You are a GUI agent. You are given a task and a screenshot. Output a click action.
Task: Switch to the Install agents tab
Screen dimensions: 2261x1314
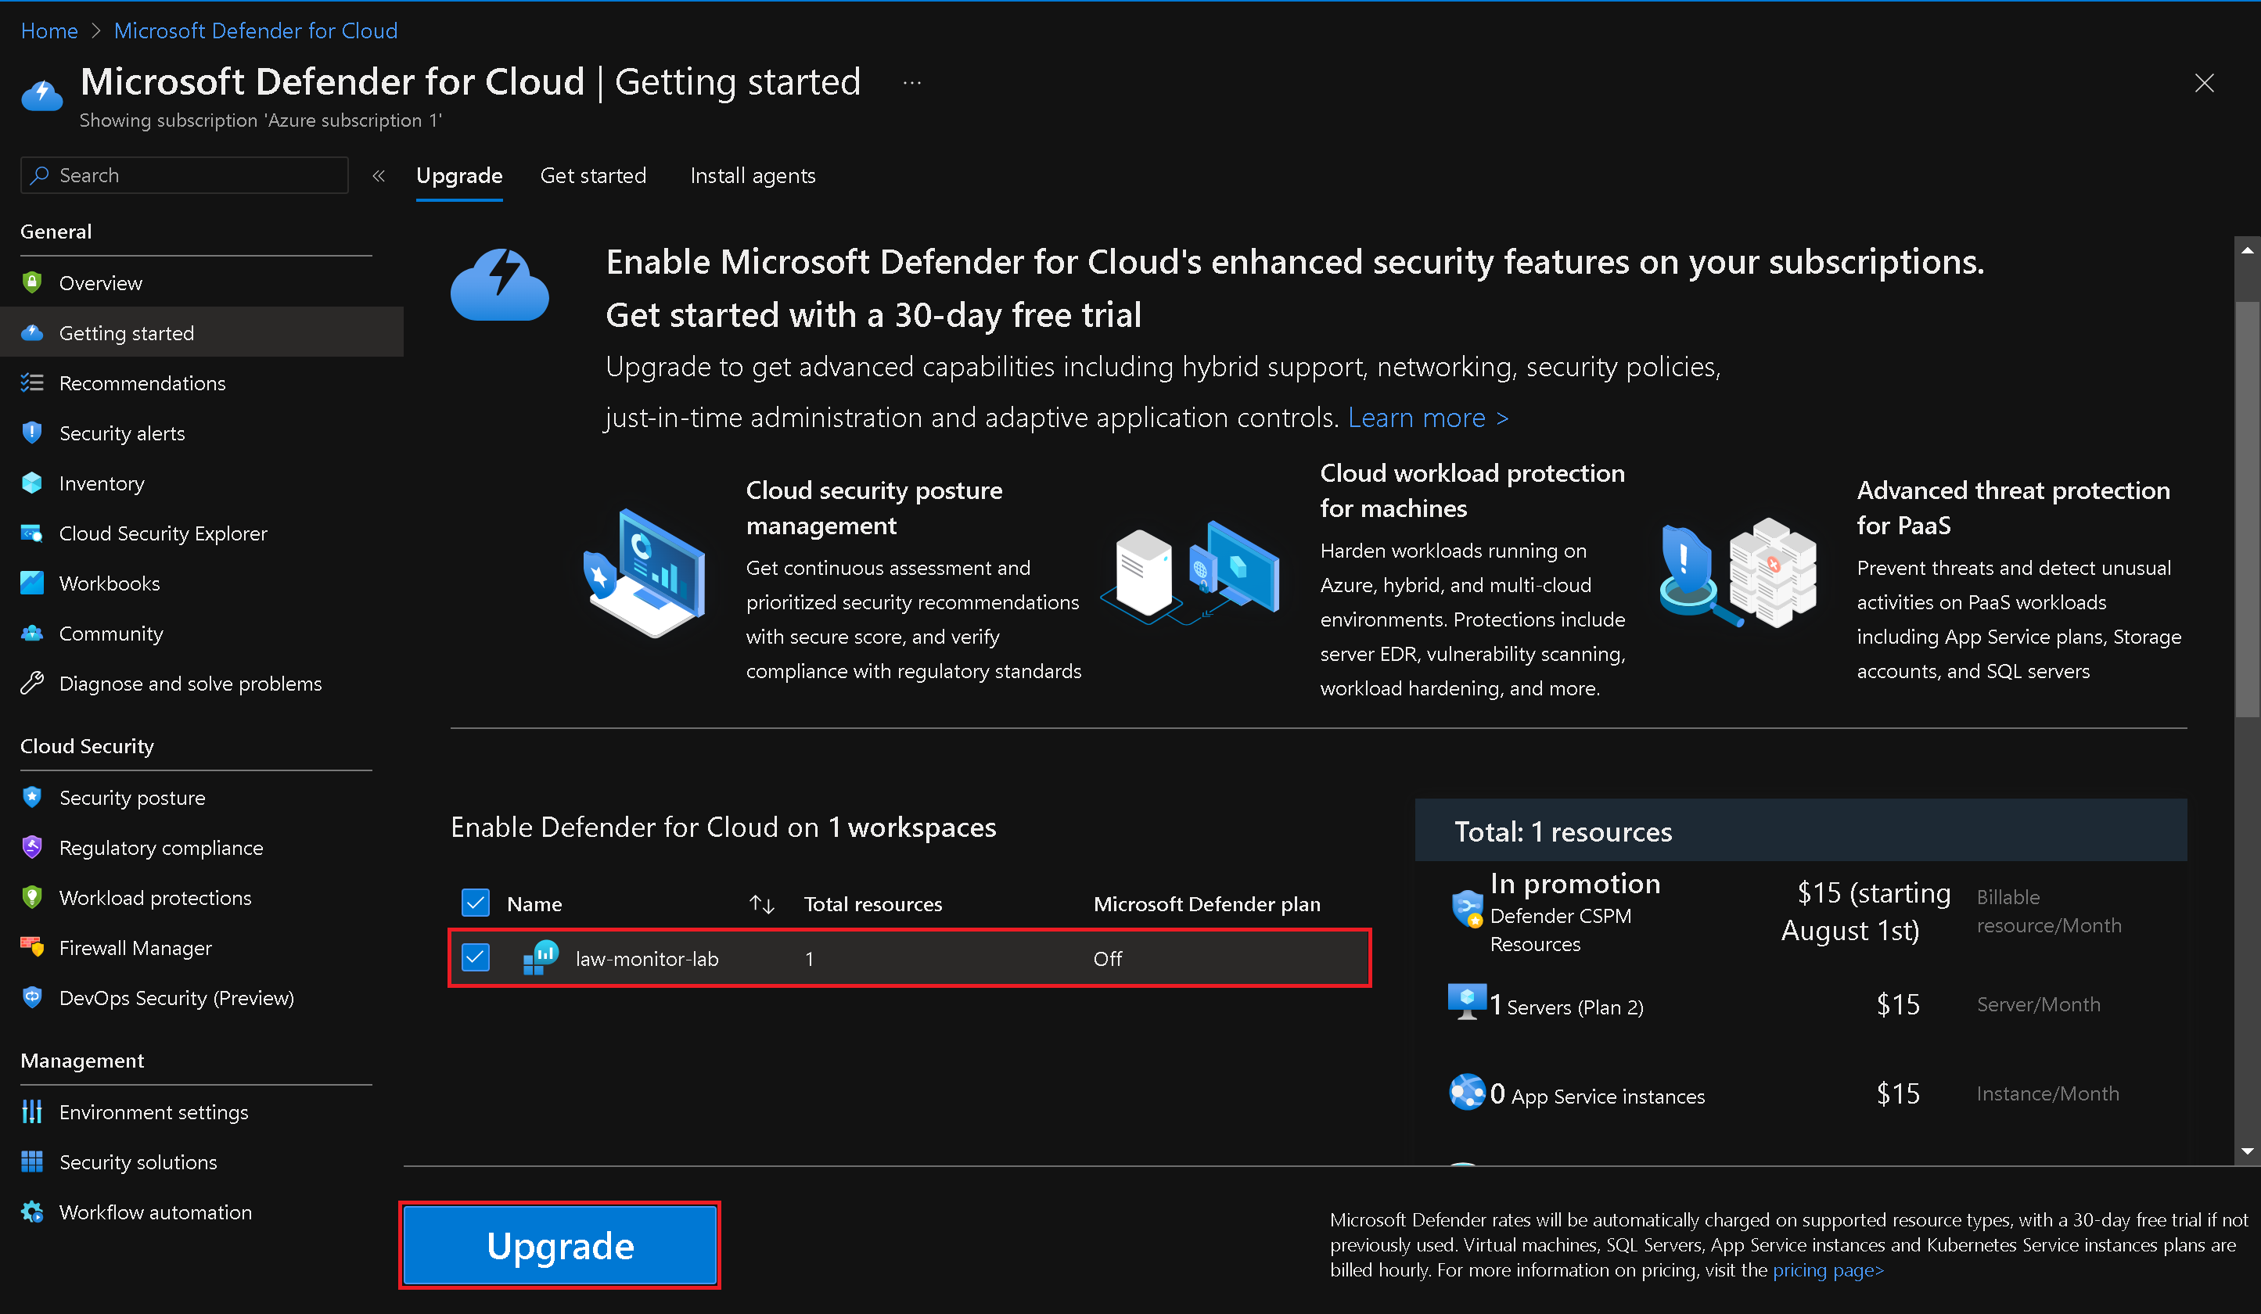(x=753, y=175)
